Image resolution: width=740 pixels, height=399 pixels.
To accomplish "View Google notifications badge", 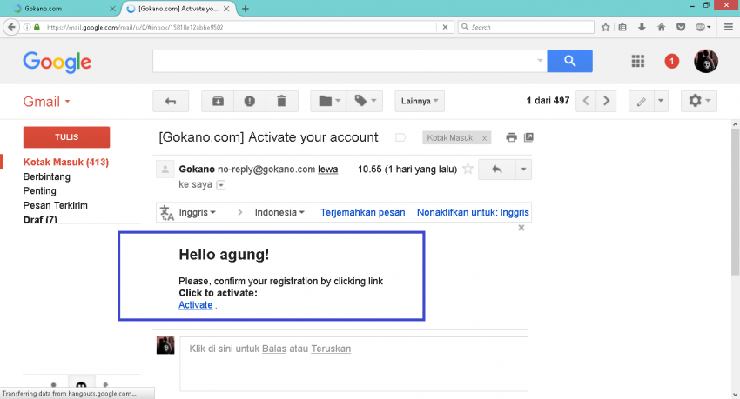I will (x=671, y=61).
